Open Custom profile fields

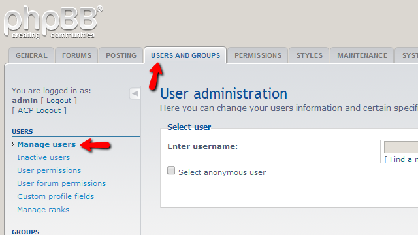[56, 196]
